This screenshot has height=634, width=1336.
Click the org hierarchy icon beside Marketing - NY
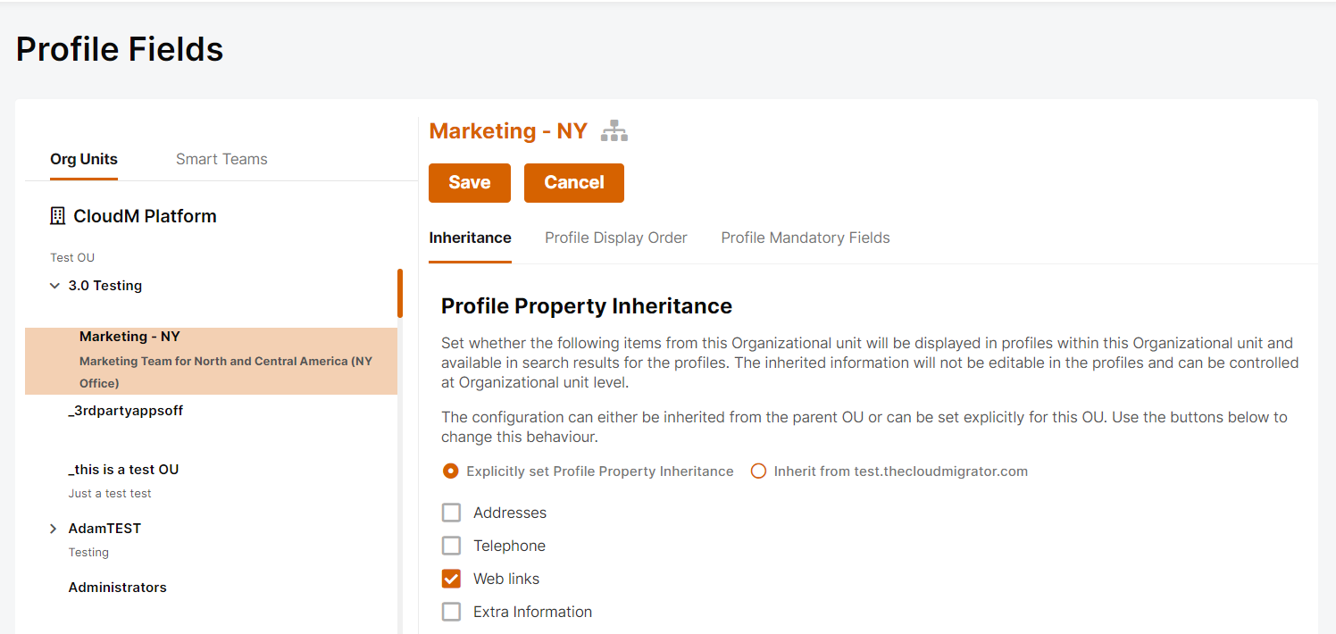[614, 131]
